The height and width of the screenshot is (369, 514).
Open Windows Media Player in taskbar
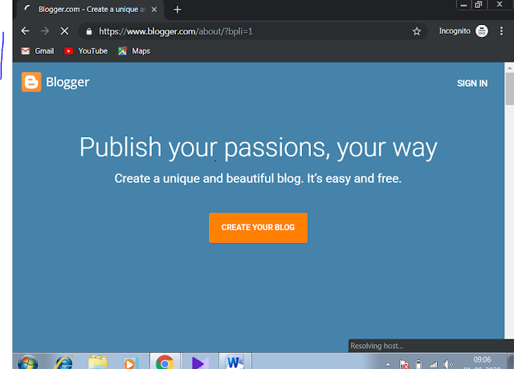tap(130, 363)
